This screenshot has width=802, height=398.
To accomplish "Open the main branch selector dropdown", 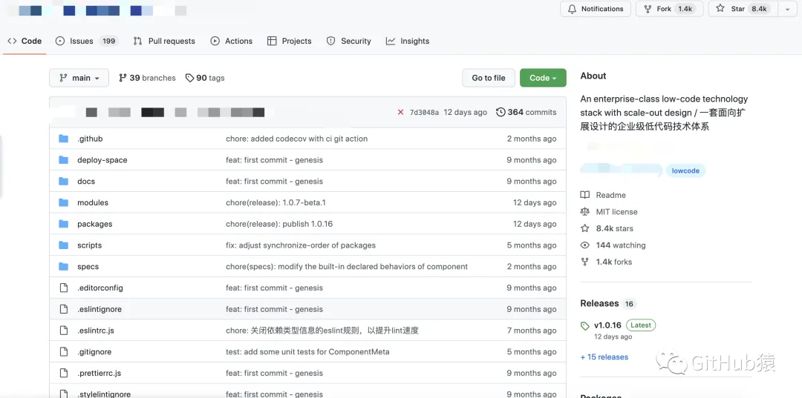I will point(79,78).
